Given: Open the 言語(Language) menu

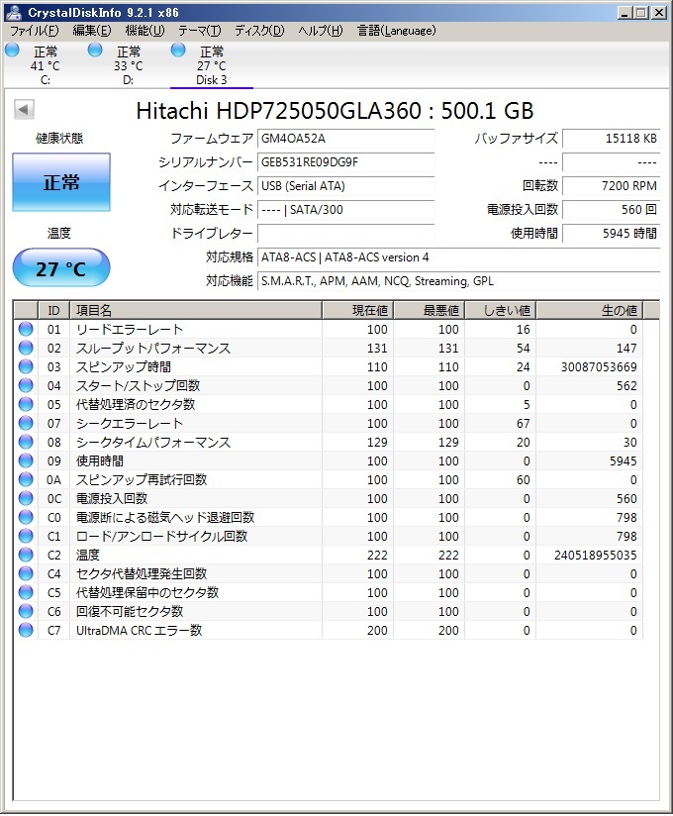Looking at the screenshot, I should 396,31.
